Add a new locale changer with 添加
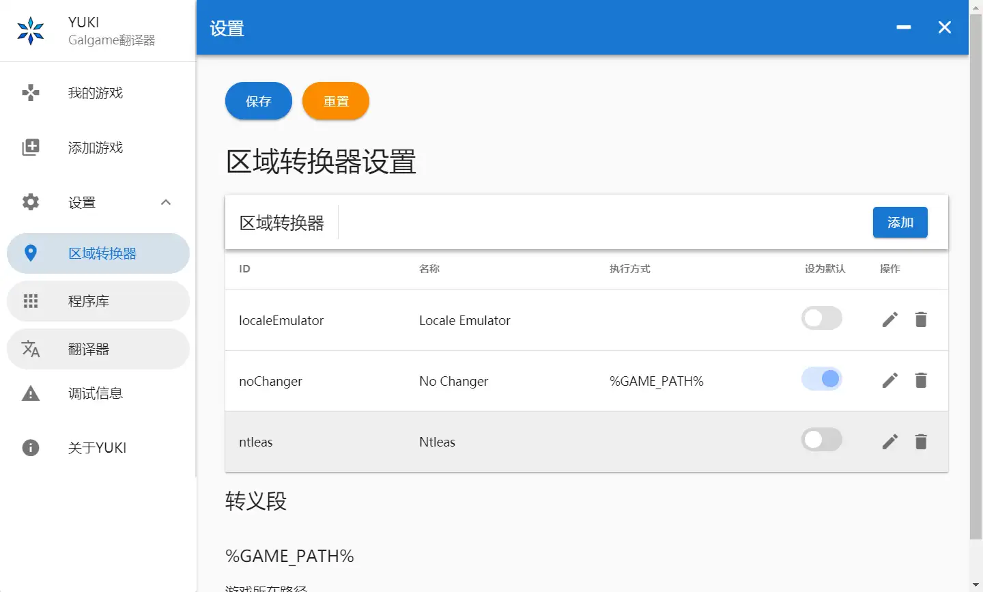The height and width of the screenshot is (592, 983). pyautogui.click(x=900, y=223)
